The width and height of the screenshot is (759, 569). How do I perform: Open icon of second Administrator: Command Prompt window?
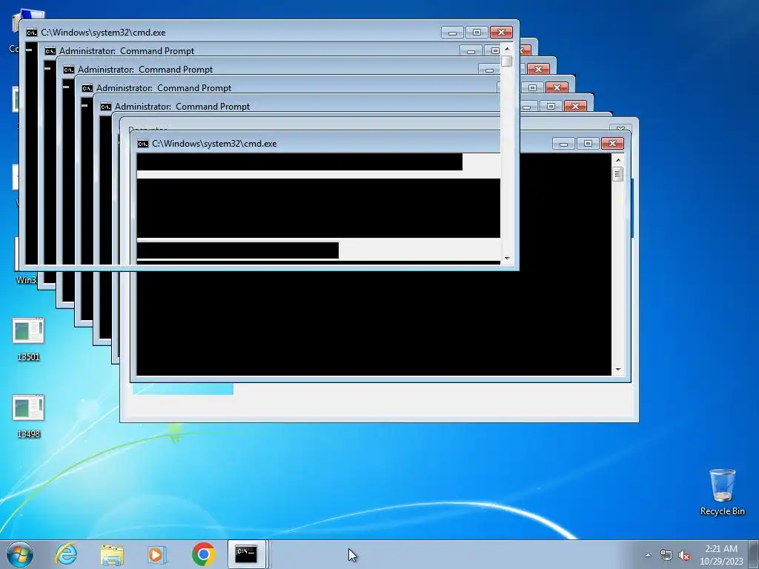(x=68, y=69)
